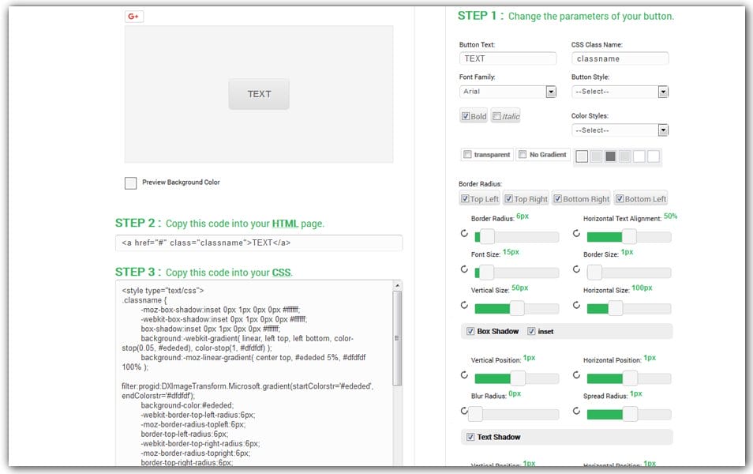
Task: Open the Font Family dropdown
Action: pos(550,92)
